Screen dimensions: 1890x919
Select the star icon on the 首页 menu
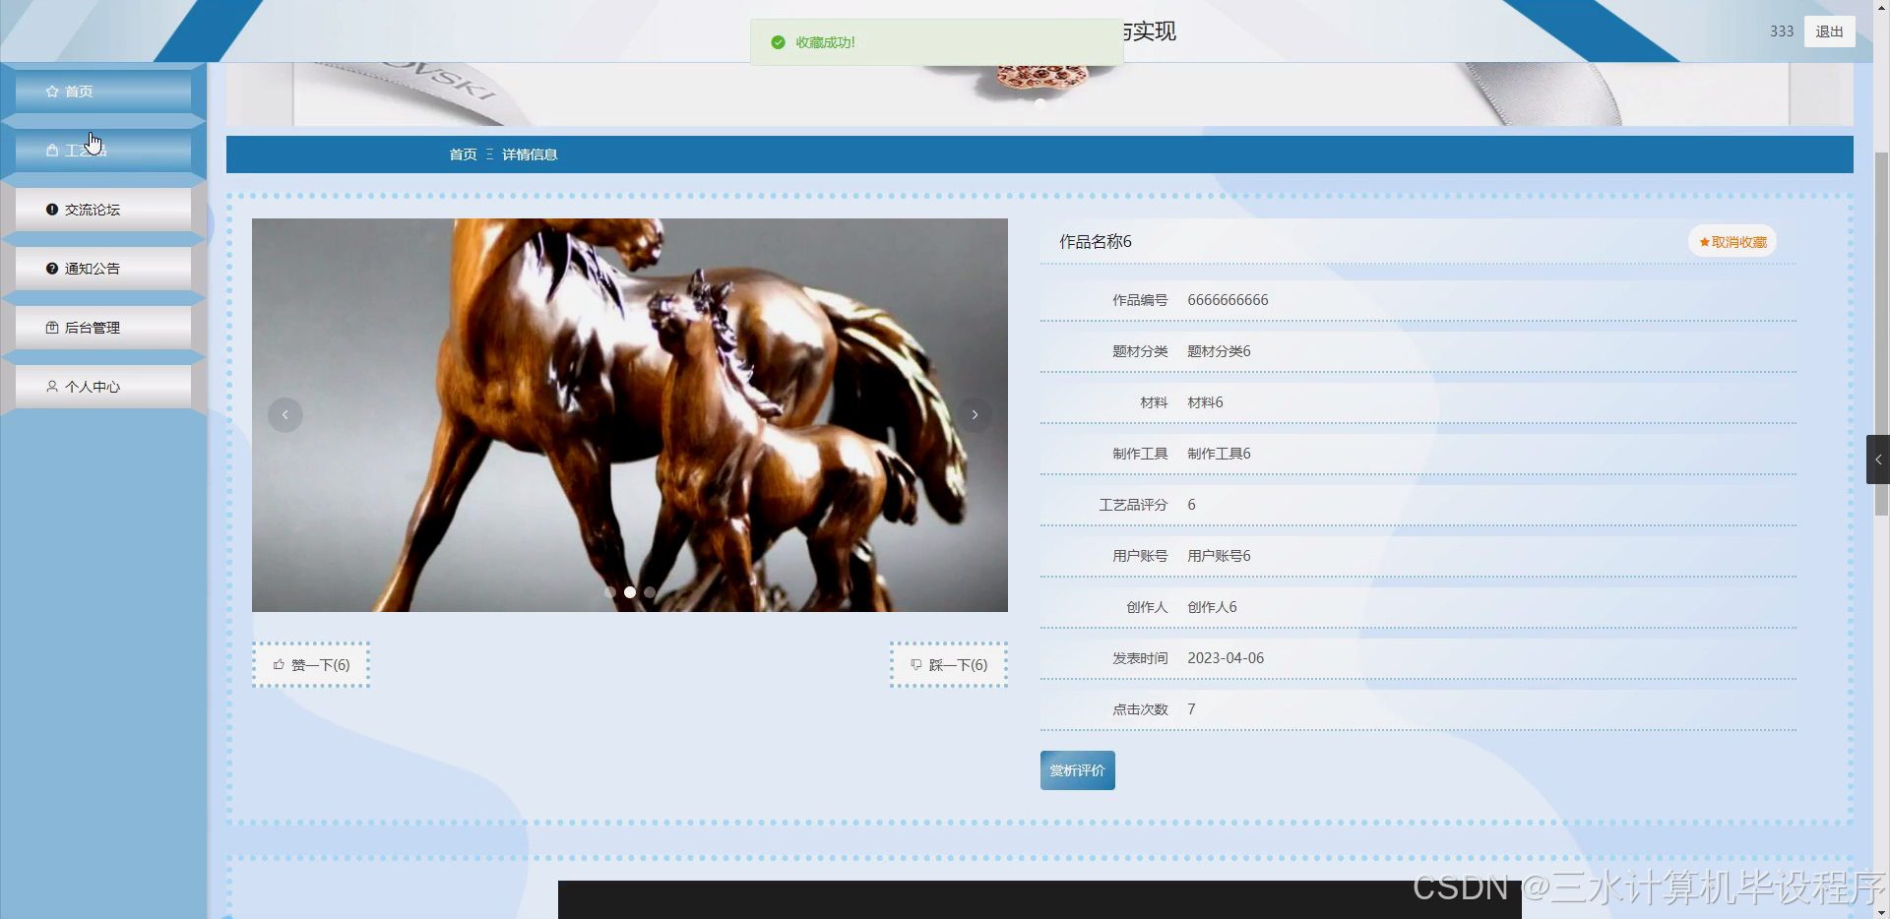tap(52, 91)
